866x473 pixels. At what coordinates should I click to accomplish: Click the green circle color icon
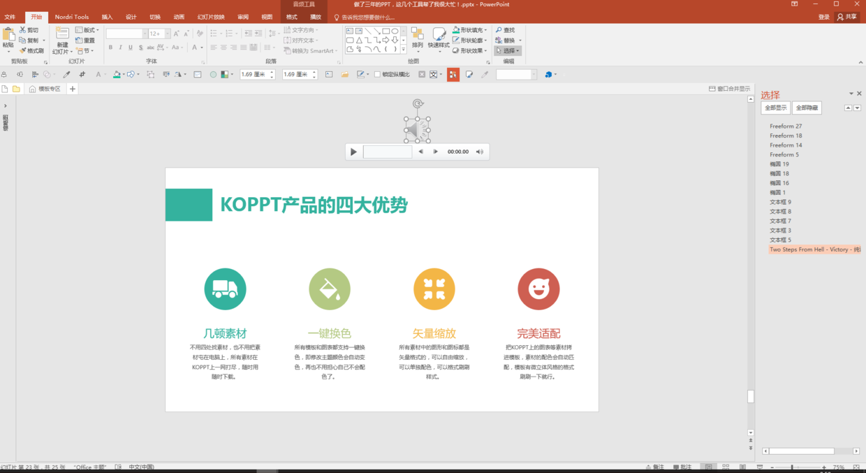213,74
